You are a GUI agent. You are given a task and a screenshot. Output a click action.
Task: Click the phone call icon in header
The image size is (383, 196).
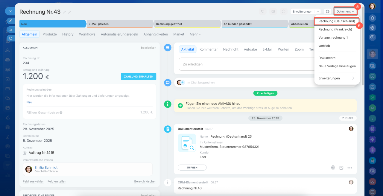(x=262, y=12)
